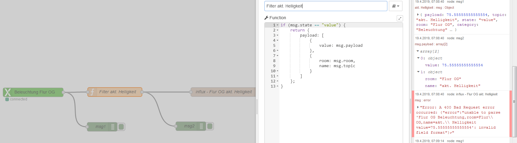Click the 'node: msg1' link at 07:08:40
517x143 pixels.
(455, 2)
